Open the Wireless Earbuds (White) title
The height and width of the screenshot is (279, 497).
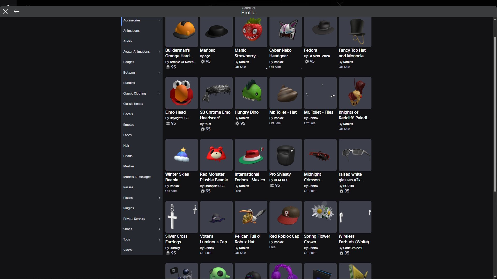[x=354, y=239]
